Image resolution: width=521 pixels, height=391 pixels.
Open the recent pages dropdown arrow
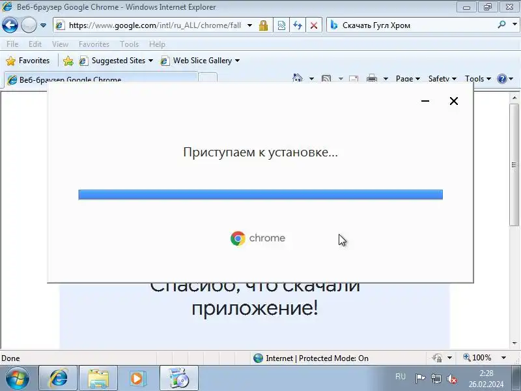(43, 25)
